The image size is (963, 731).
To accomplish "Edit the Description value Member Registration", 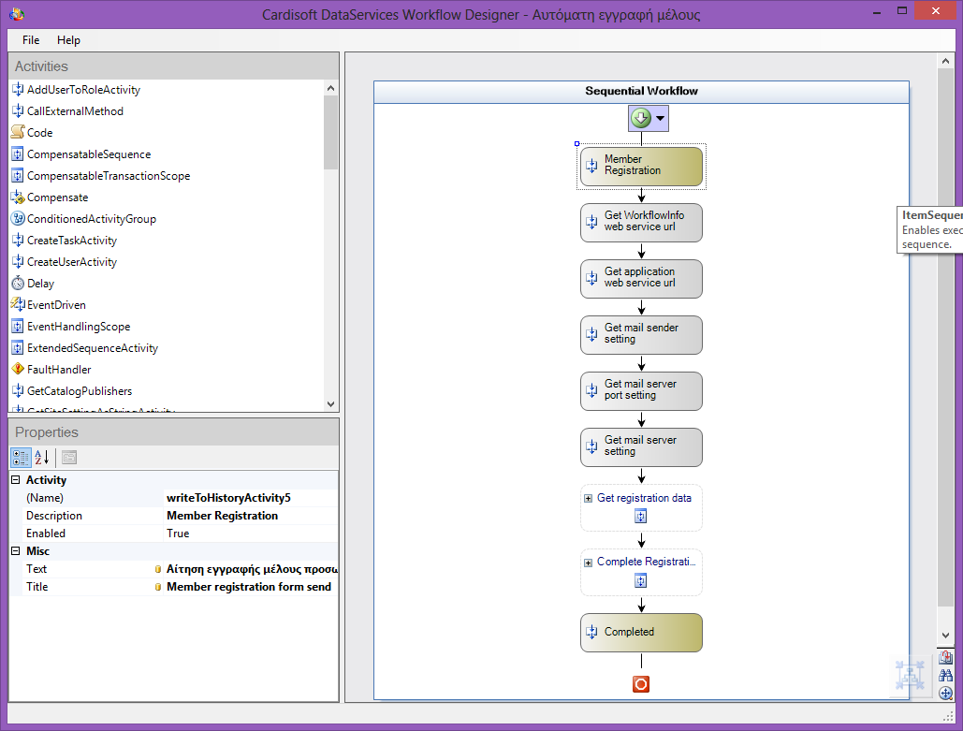I will (x=251, y=516).
